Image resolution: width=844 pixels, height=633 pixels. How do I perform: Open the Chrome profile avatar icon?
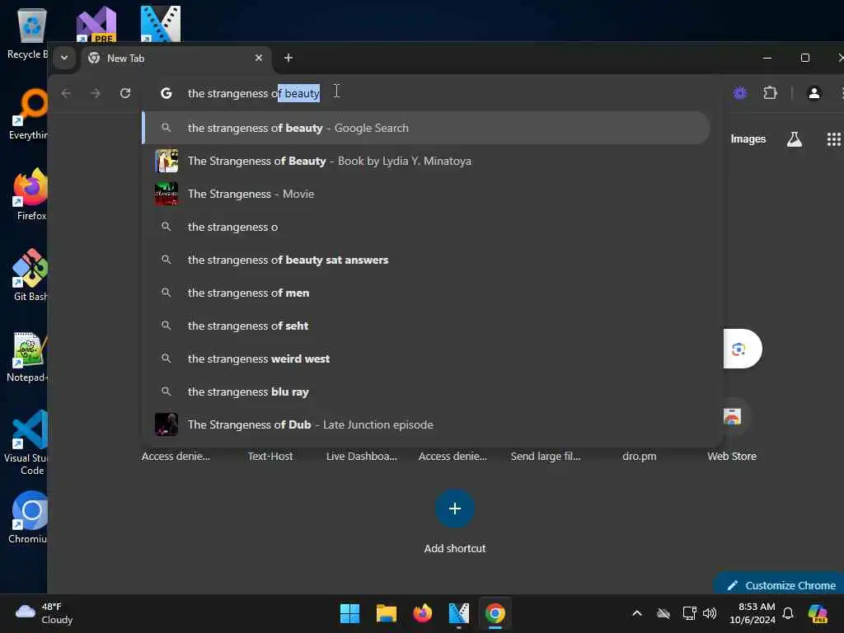pyautogui.click(x=814, y=93)
